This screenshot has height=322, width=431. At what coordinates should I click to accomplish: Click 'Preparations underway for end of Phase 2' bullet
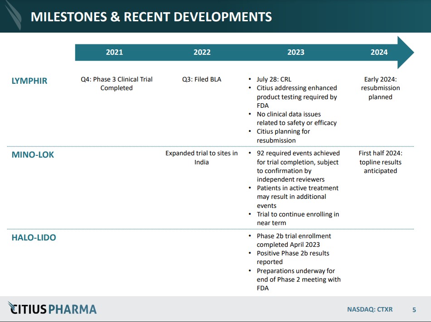299,279
